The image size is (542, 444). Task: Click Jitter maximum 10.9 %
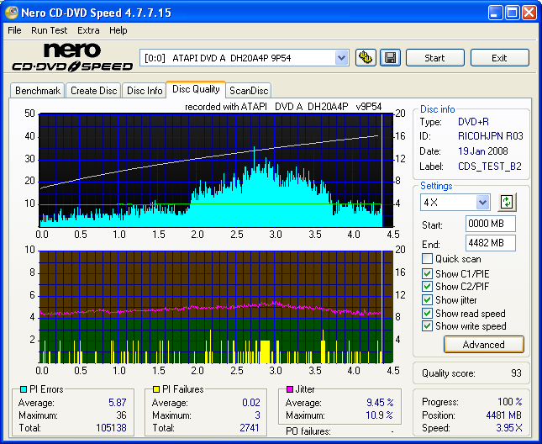(x=379, y=415)
